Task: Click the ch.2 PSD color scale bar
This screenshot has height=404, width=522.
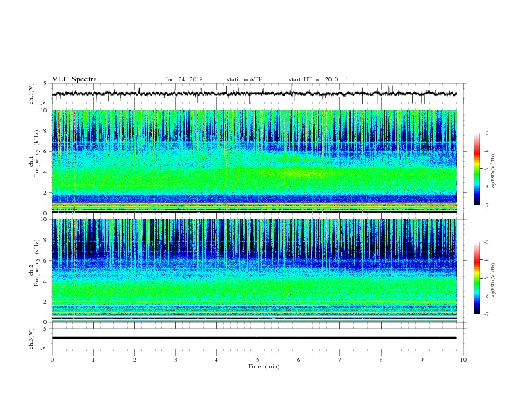Action: tap(477, 278)
